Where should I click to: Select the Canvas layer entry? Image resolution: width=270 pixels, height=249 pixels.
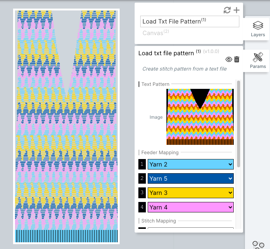156,32
